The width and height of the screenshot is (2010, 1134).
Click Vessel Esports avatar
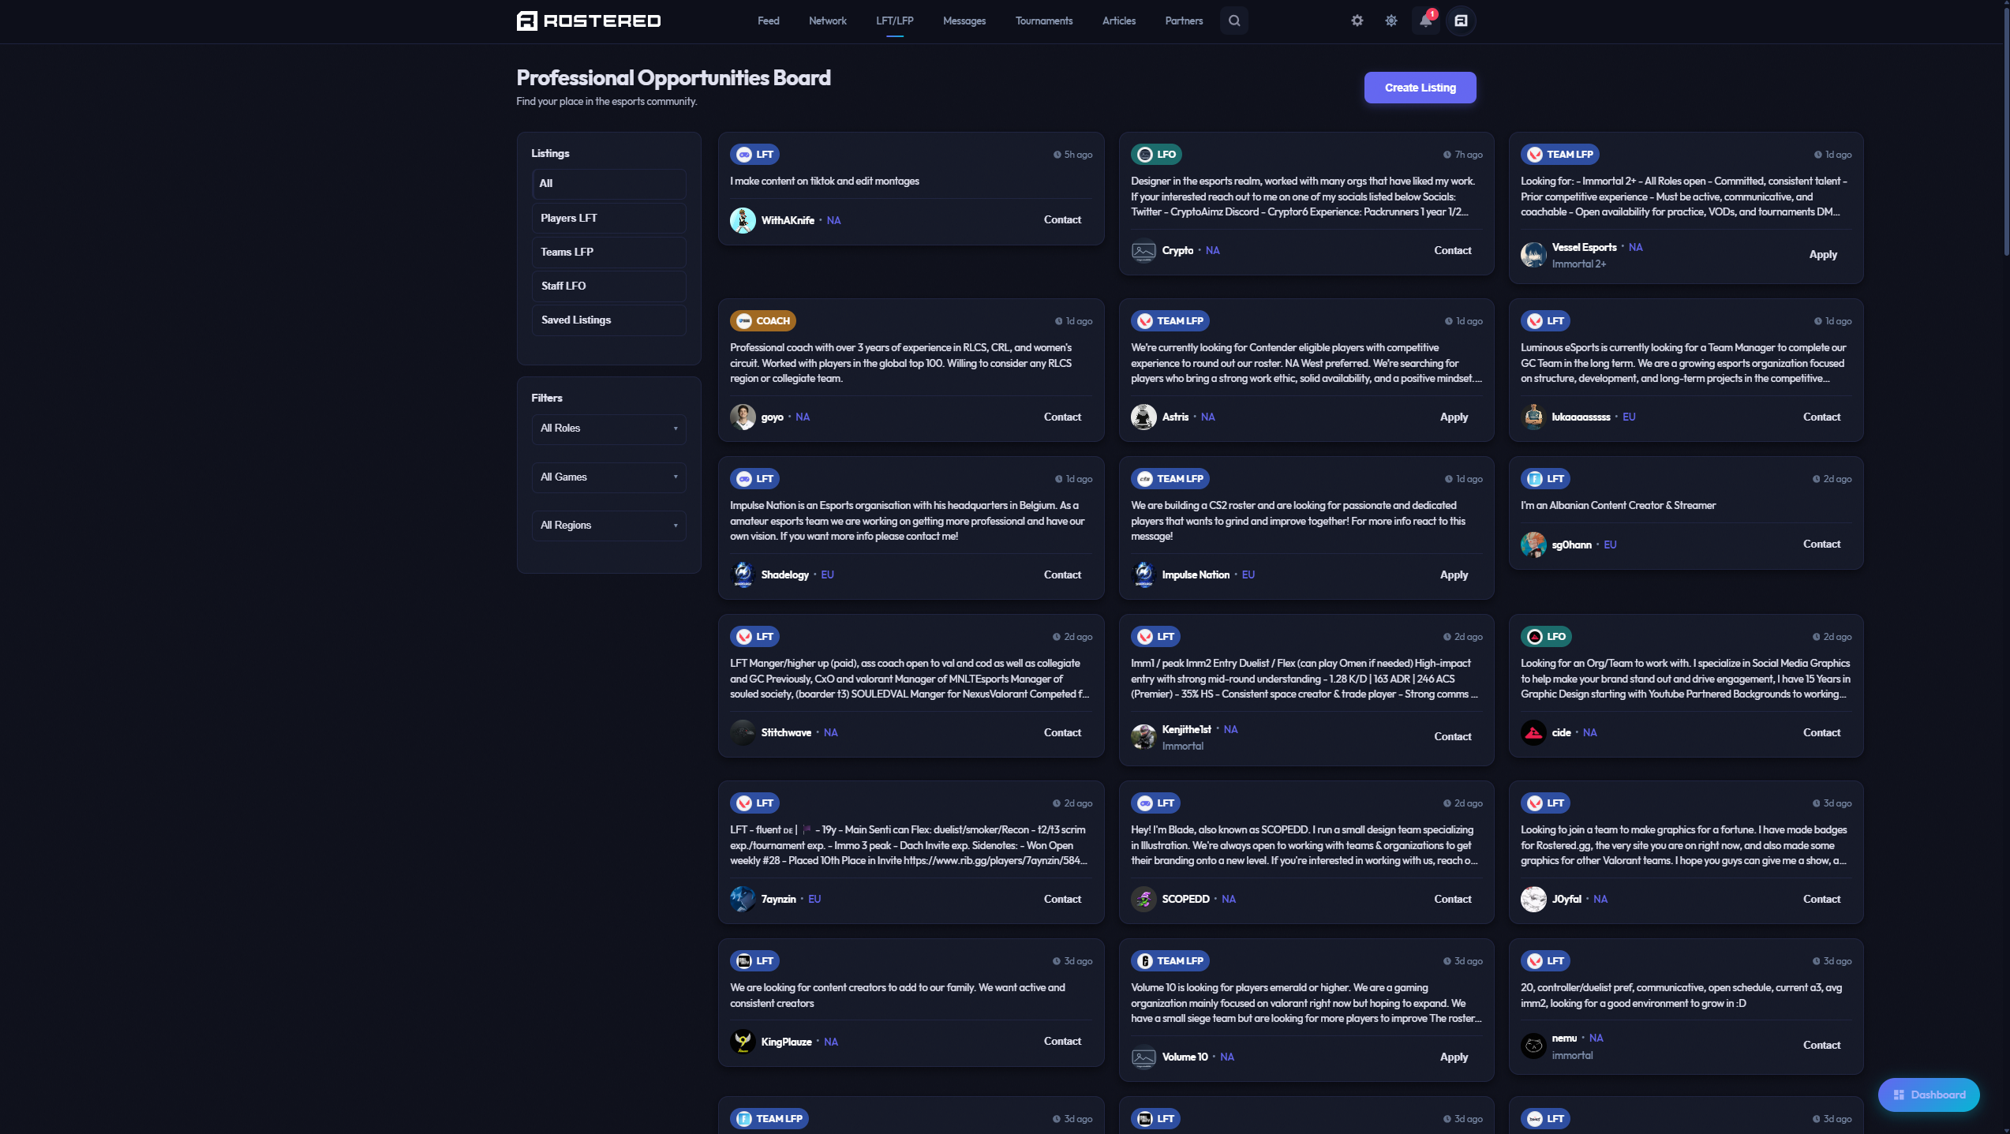[x=1533, y=255]
